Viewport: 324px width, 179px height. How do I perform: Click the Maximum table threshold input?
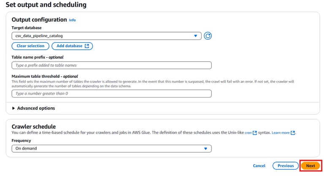click(x=111, y=93)
